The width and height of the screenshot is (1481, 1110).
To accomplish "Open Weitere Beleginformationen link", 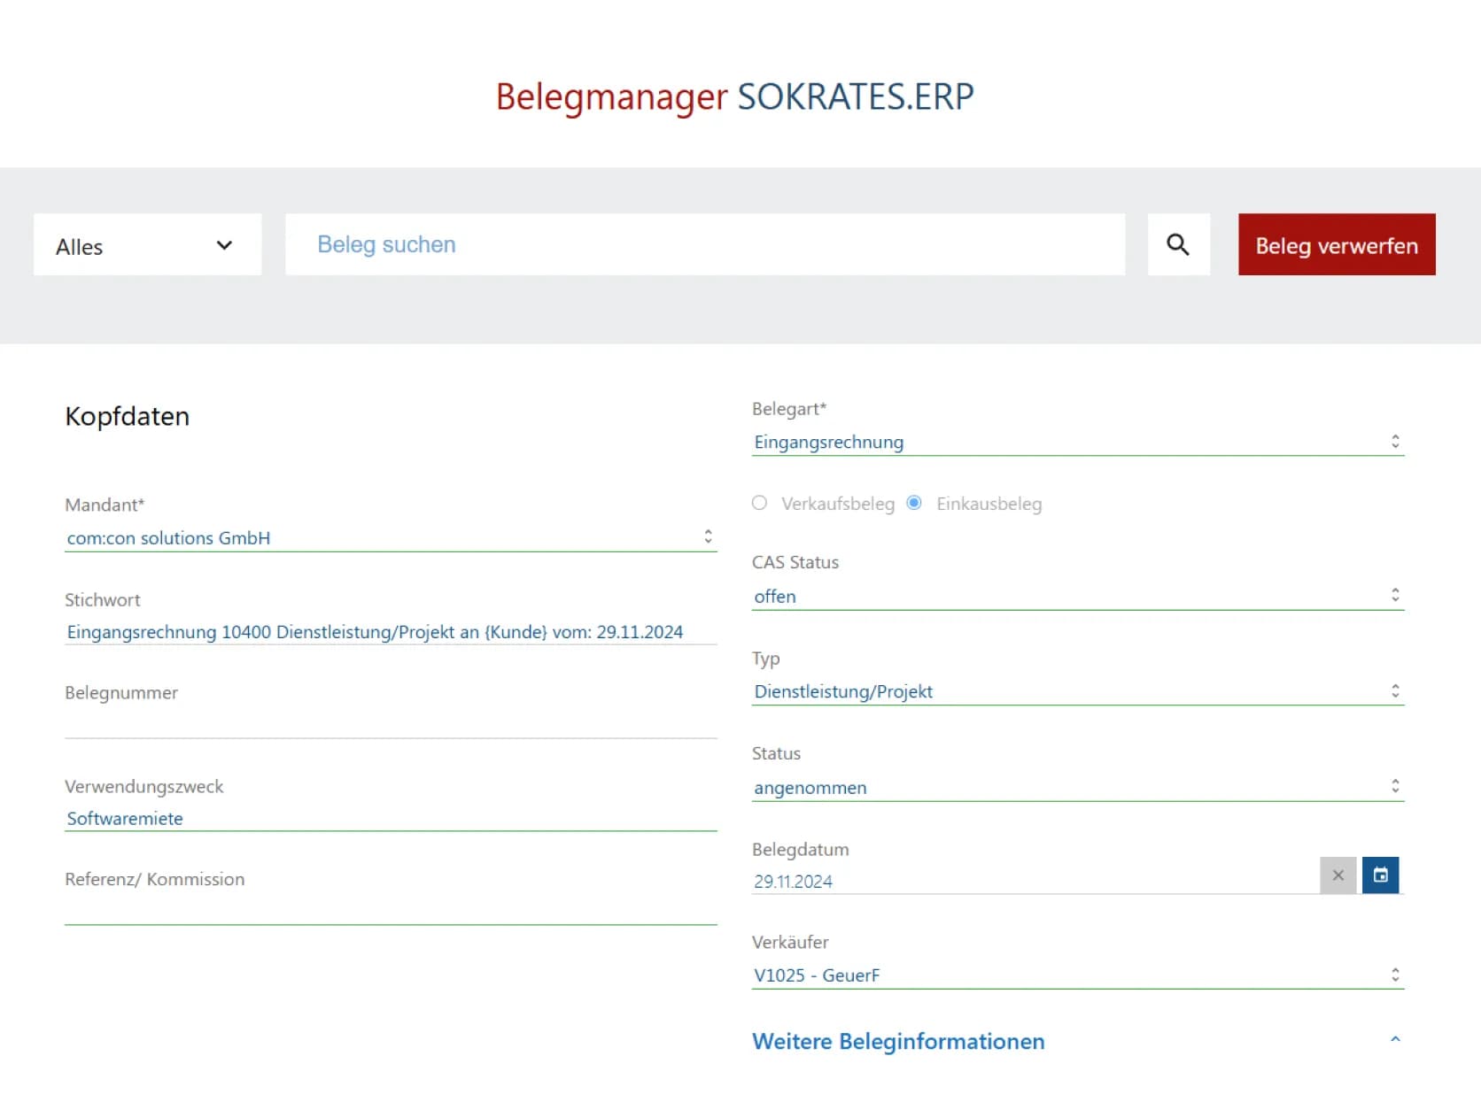I will point(898,1042).
